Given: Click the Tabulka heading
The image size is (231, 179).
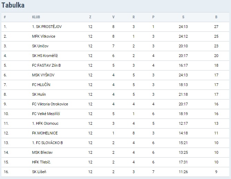Looking at the screenshot, I should point(13,6).
